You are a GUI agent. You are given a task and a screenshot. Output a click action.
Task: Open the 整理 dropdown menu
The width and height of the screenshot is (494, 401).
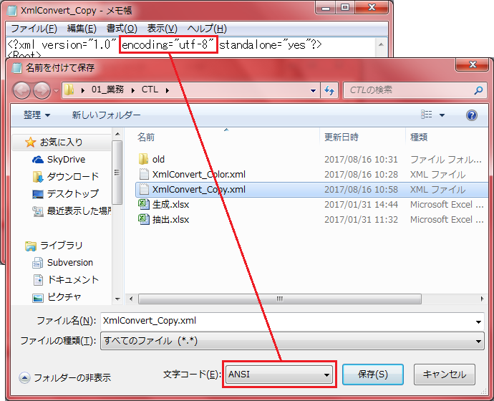click(x=37, y=115)
